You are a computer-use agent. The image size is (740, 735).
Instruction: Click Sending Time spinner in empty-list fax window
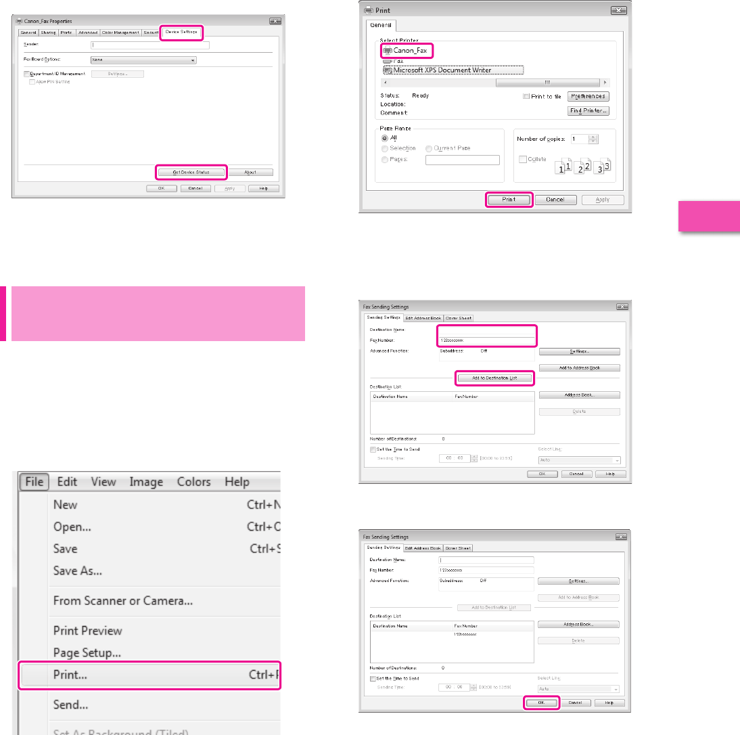[x=473, y=458]
